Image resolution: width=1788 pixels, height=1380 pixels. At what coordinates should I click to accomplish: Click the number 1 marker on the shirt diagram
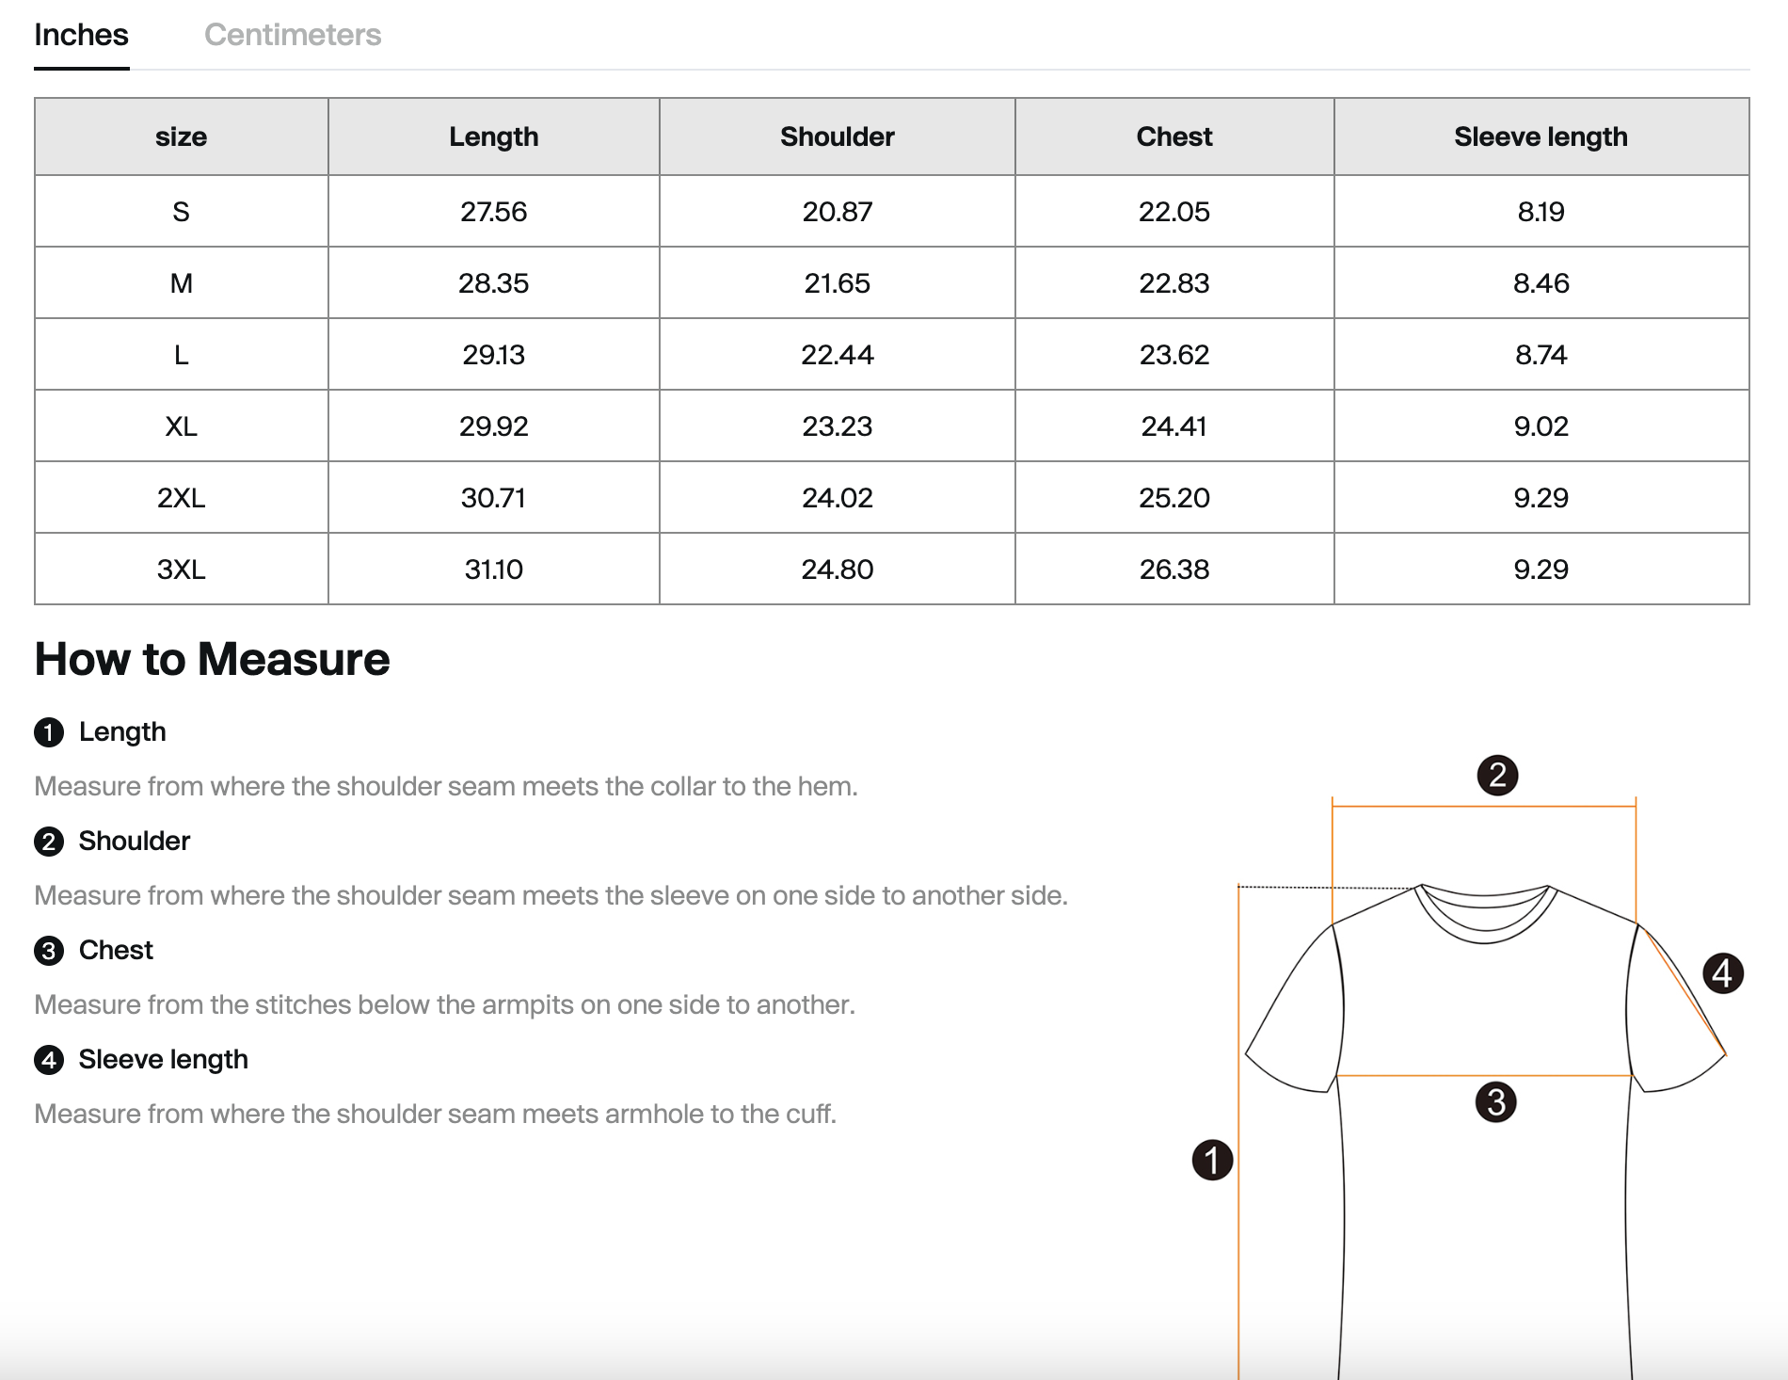(1212, 1160)
